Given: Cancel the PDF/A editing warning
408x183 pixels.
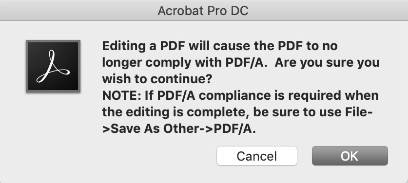Looking at the screenshot, I should click(256, 156).
